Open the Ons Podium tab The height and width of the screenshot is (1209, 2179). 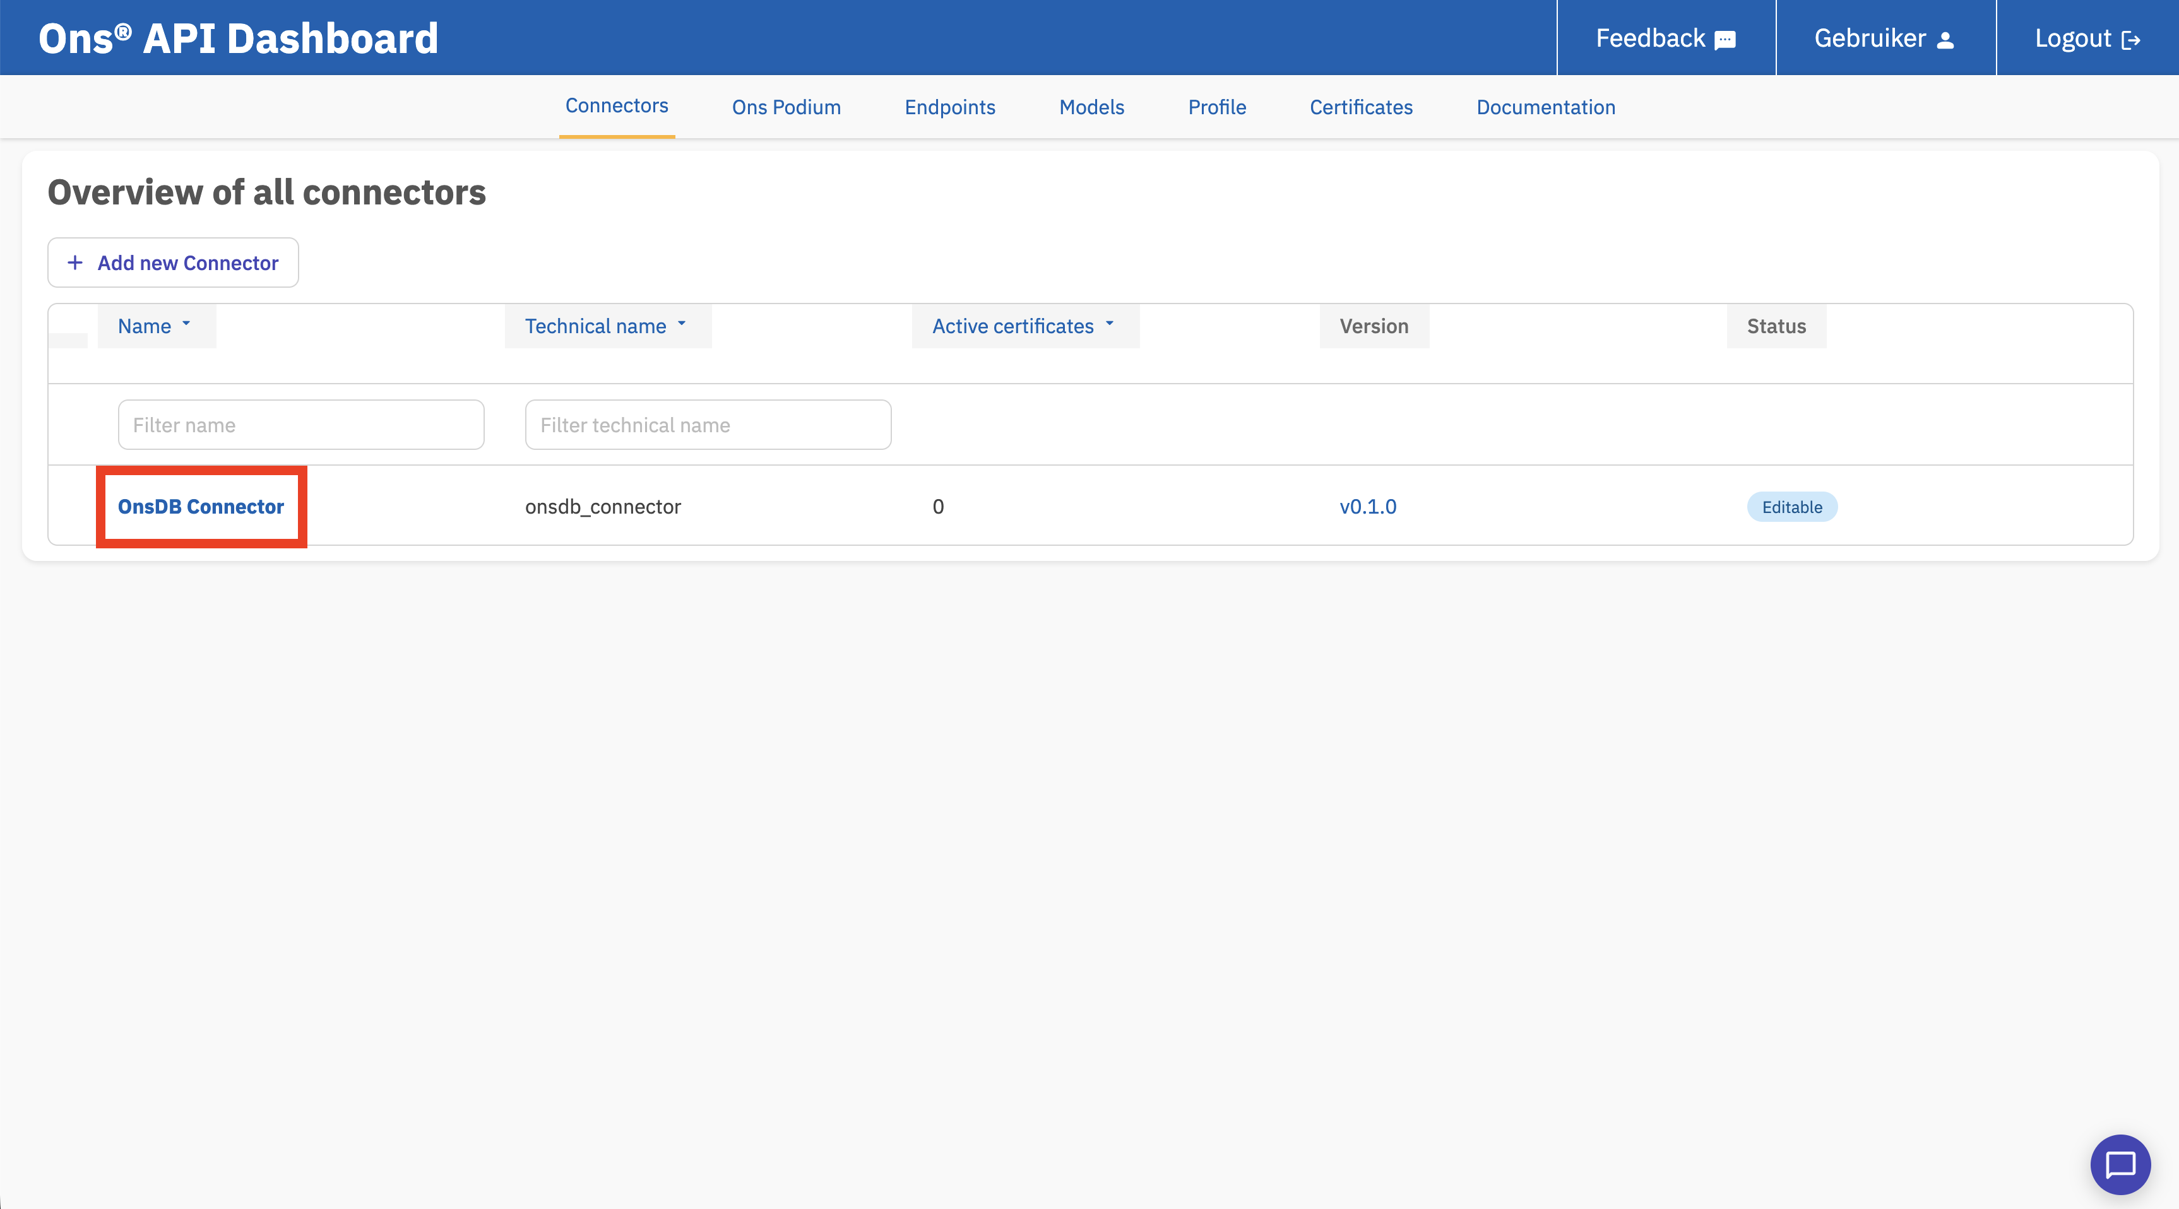(x=787, y=107)
